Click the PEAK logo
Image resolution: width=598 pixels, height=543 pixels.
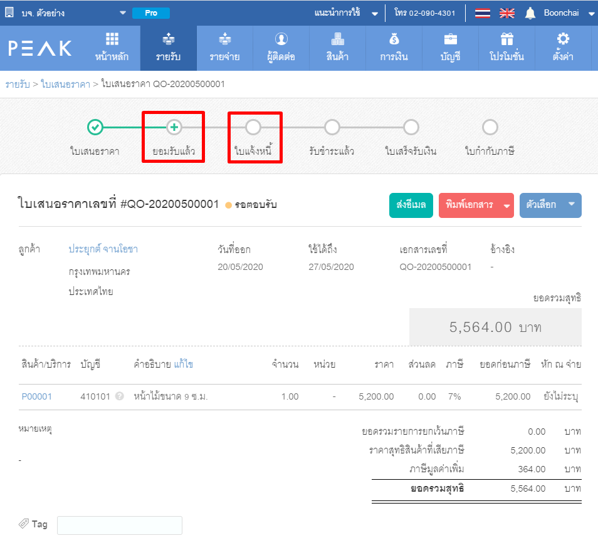(x=40, y=48)
